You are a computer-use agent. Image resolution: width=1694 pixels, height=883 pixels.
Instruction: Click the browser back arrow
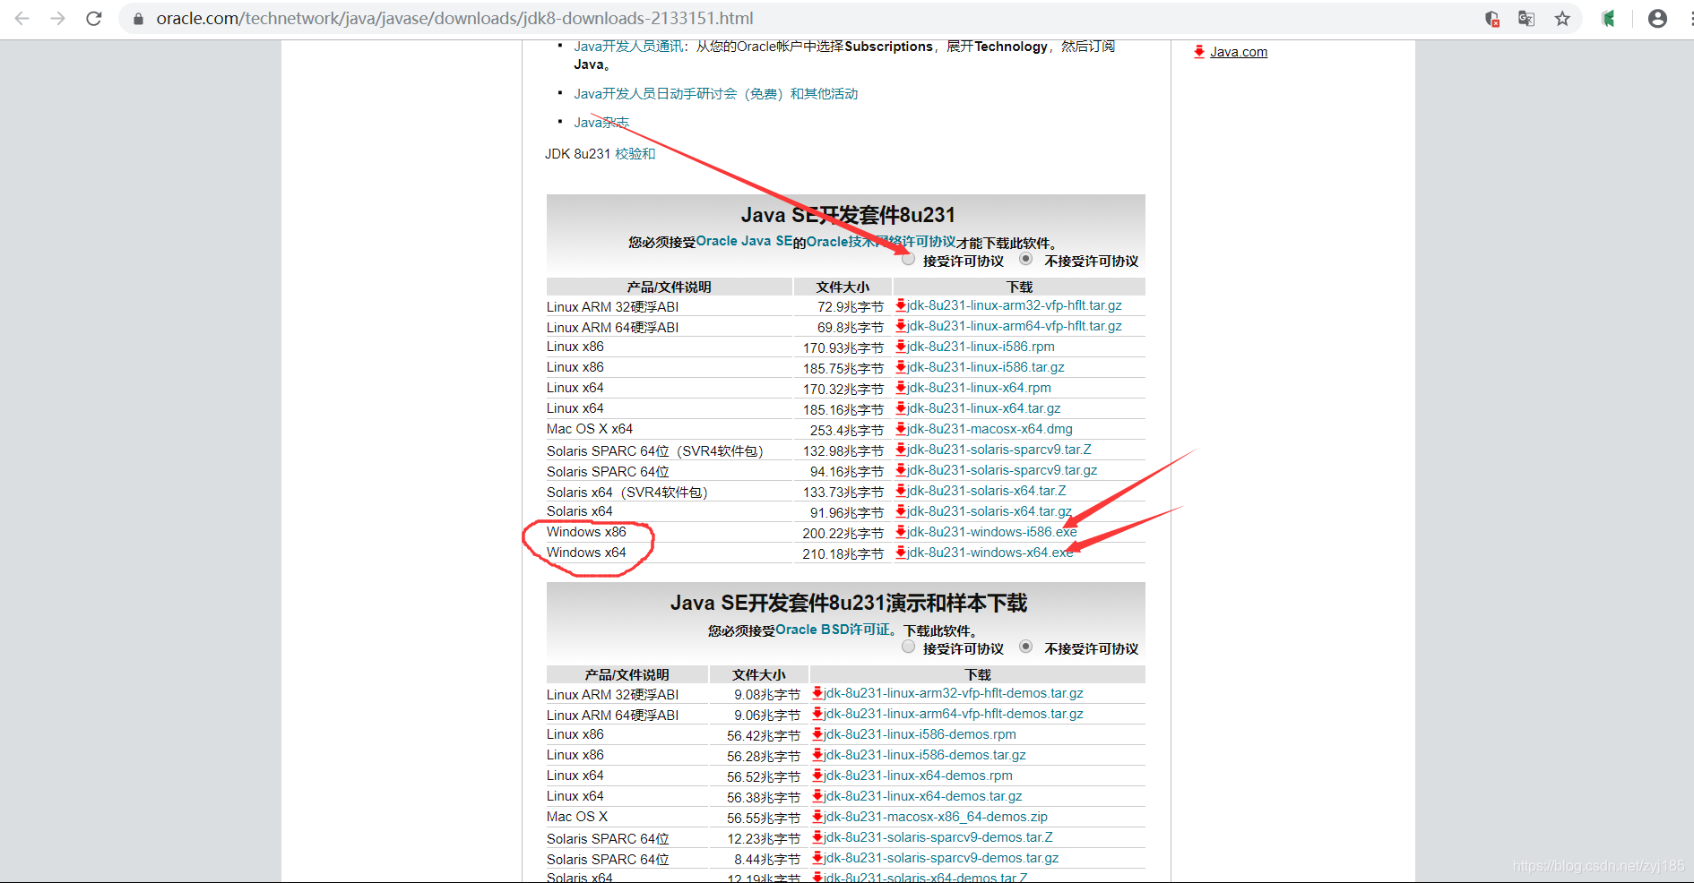22,18
